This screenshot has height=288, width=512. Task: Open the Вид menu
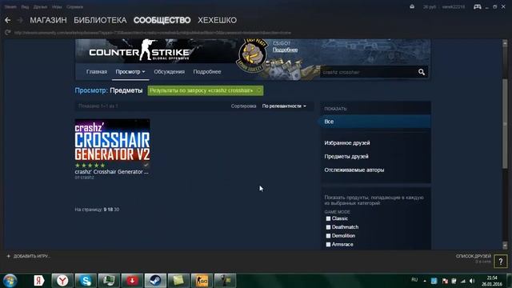coord(25,7)
